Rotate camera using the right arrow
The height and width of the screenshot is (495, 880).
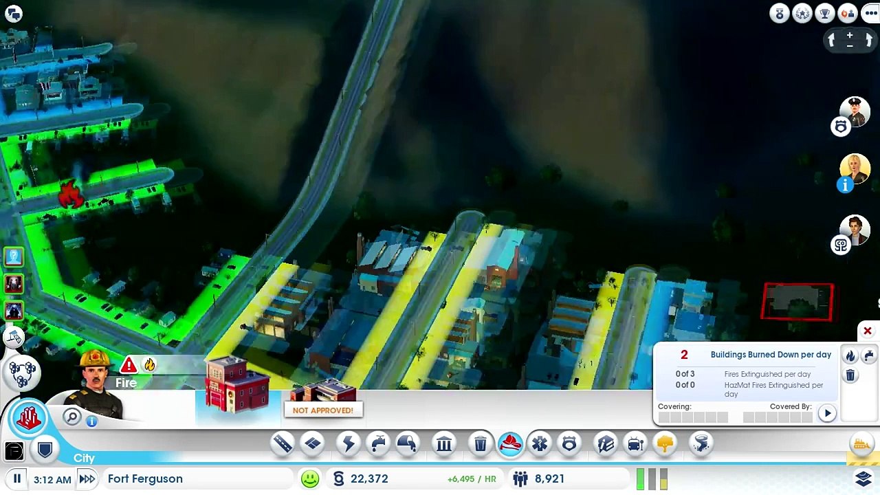868,41
